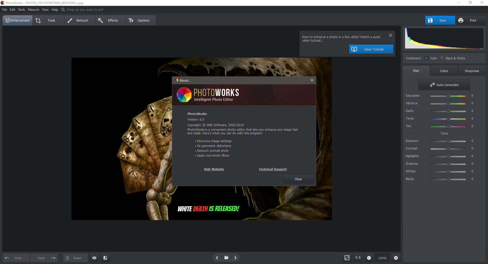The height and width of the screenshot is (264, 488).
Task: Click the Saturation slider handle
Action: coord(448,96)
